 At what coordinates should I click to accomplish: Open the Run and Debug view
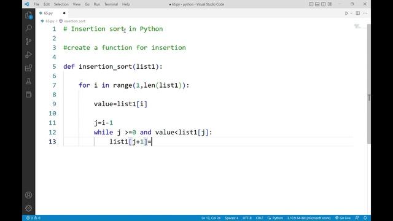pos(29,55)
